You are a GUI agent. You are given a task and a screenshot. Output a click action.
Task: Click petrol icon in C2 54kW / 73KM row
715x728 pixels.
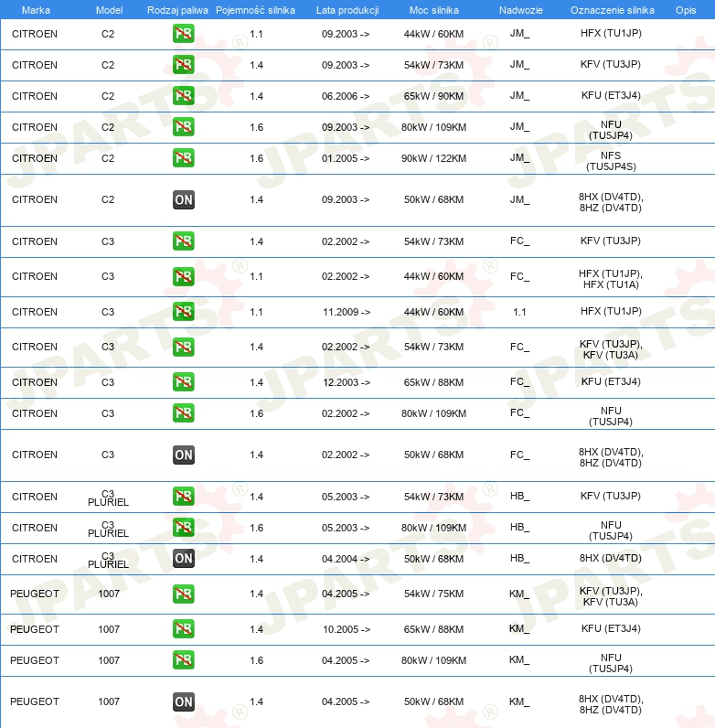(x=184, y=65)
